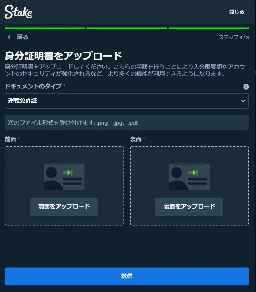Click the 身分証明書をアップロード heading
The image size is (256, 292).
tap(64, 56)
